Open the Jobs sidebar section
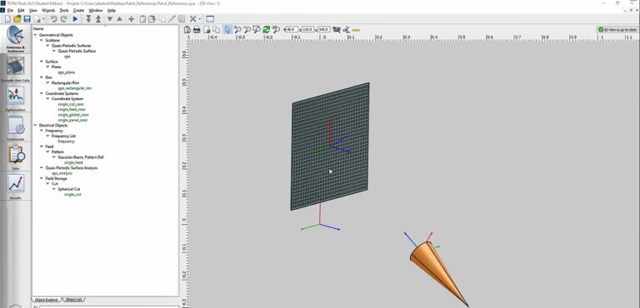 coord(16,157)
